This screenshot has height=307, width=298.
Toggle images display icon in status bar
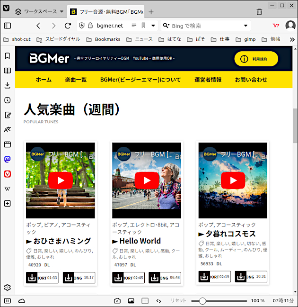click(131, 301)
